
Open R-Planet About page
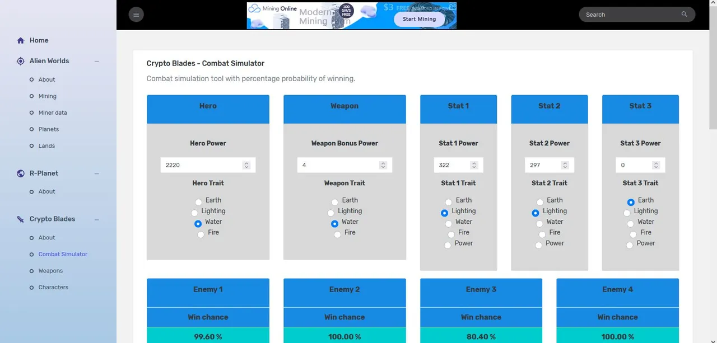[46, 191]
